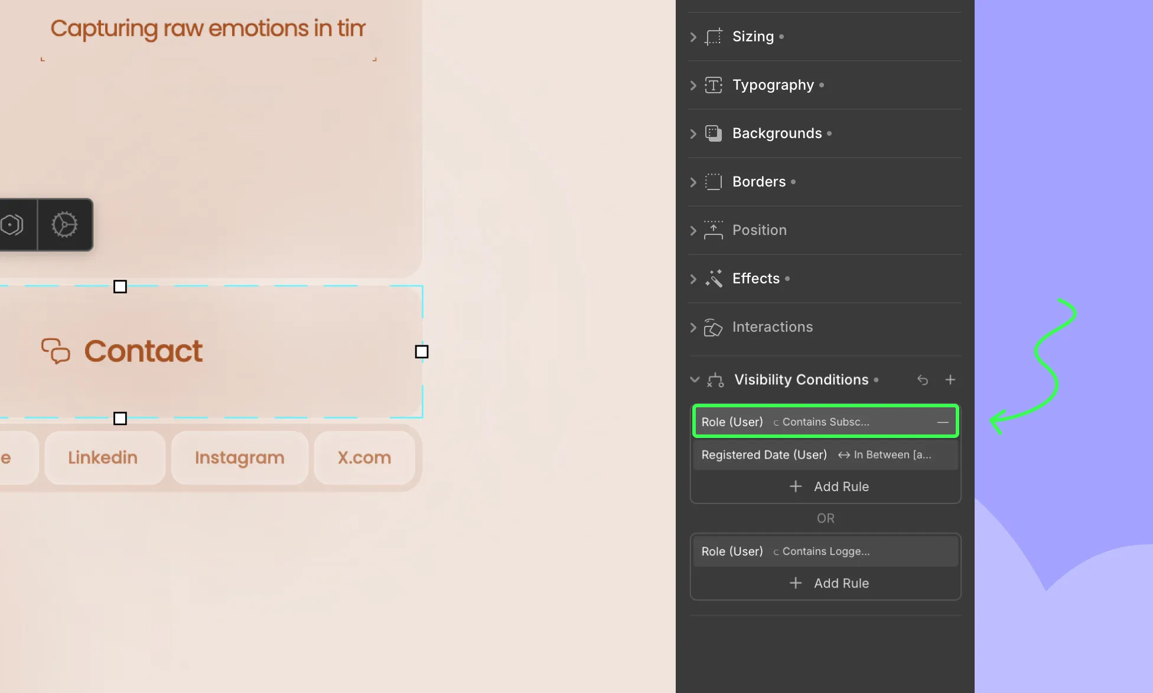Add Rule to the second condition group
1153x693 pixels.
click(x=829, y=583)
